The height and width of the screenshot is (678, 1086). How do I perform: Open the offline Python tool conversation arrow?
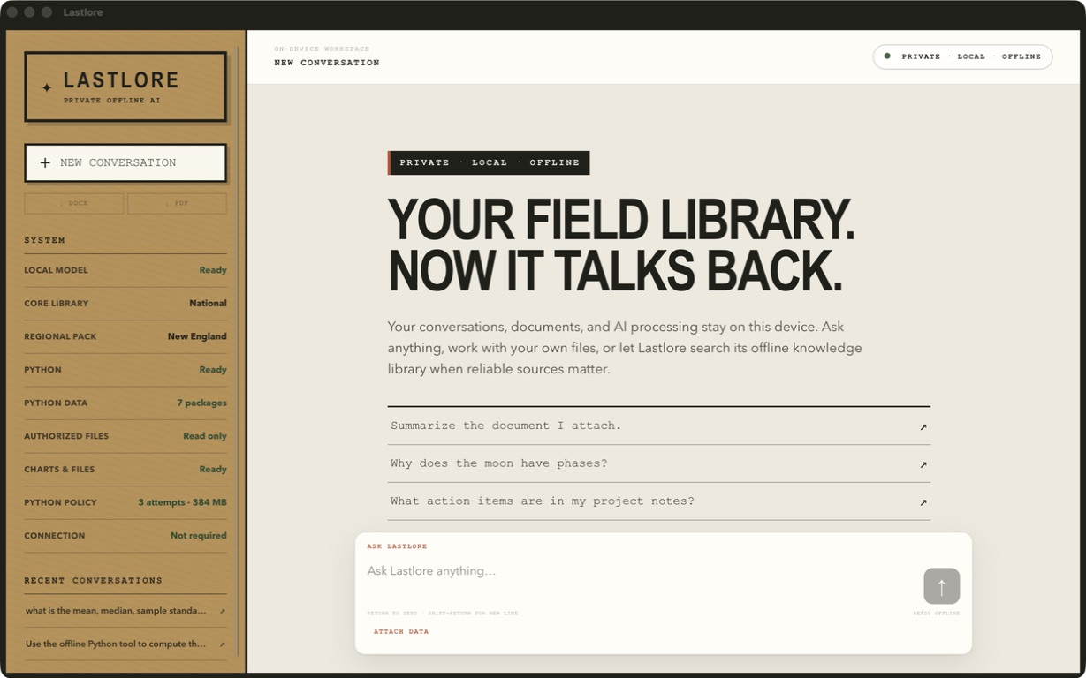pyautogui.click(x=222, y=644)
